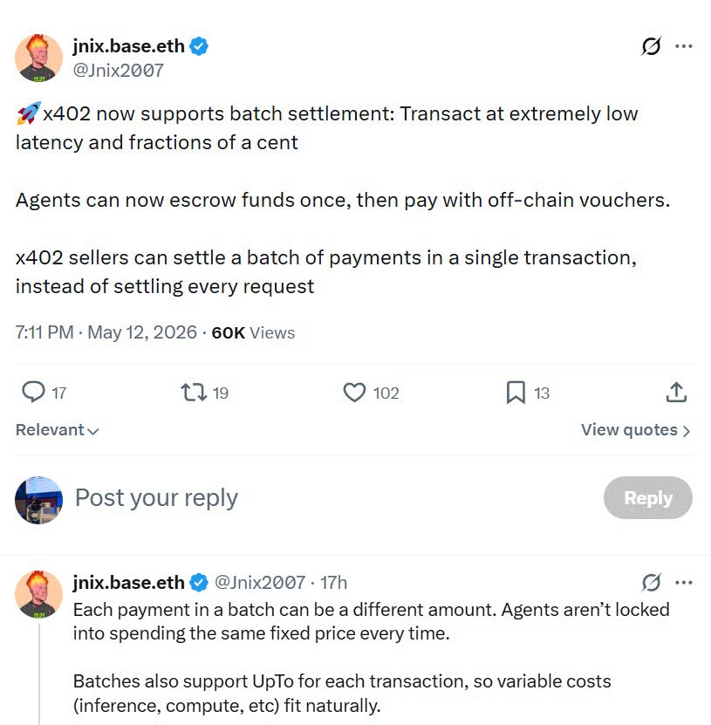Screen dimensions: 711x725
Task: Bookmark the post with the bookmark icon
Action: (x=516, y=392)
